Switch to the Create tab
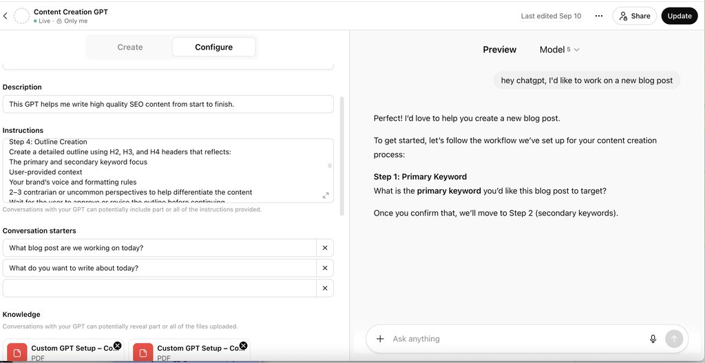Screen dimensions: 705x363 click(130, 48)
